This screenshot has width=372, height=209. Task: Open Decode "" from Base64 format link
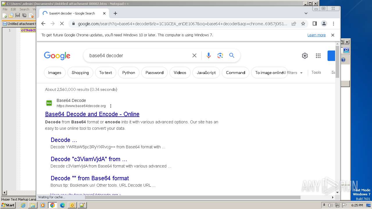pyautogui.click(x=90, y=178)
